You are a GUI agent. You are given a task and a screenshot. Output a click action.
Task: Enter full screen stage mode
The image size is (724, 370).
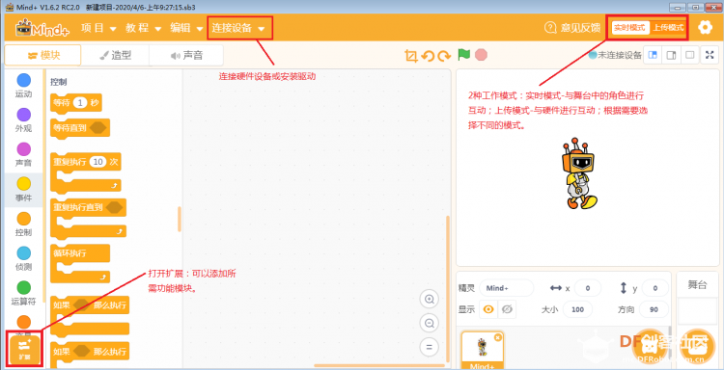[710, 55]
